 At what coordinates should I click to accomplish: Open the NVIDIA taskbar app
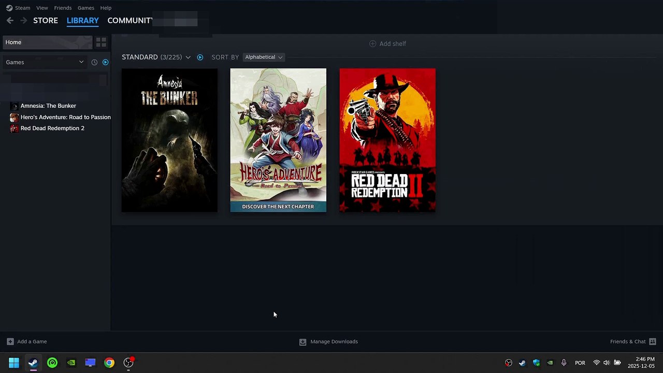pyautogui.click(x=71, y=363)
